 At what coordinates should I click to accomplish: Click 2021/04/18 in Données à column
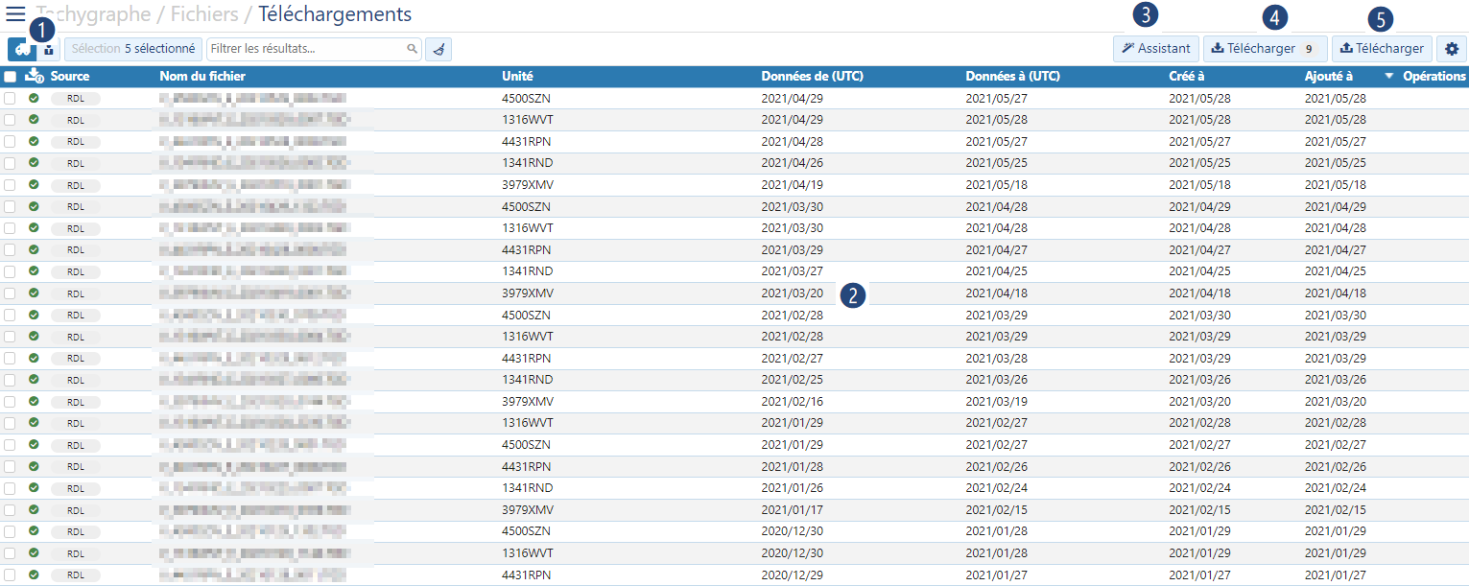[997, 293]
